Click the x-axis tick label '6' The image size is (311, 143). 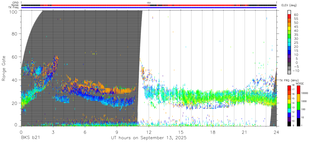pos(85,132)
